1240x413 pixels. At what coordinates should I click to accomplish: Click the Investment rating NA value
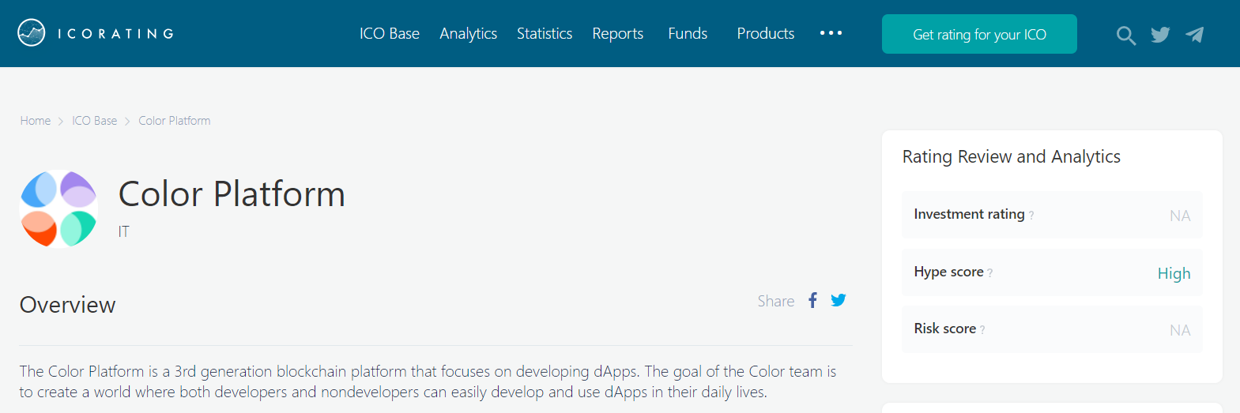click(1180, 216)
